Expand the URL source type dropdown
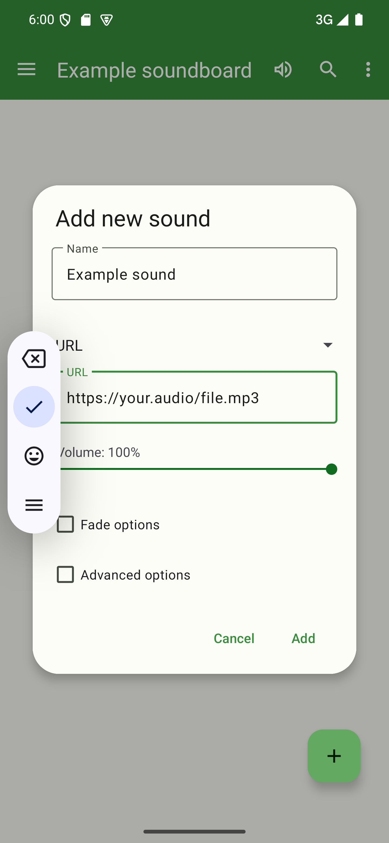389x843 pixels. [x=193, y=345]
